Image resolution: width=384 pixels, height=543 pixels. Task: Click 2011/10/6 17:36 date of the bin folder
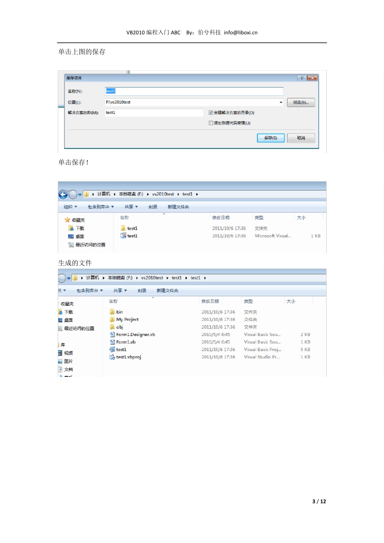coord(218,312)
